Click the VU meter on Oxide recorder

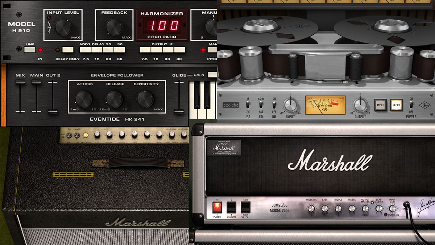[325, 105]
